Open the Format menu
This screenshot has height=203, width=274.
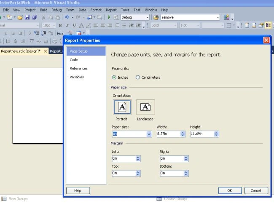click(96, 10)
